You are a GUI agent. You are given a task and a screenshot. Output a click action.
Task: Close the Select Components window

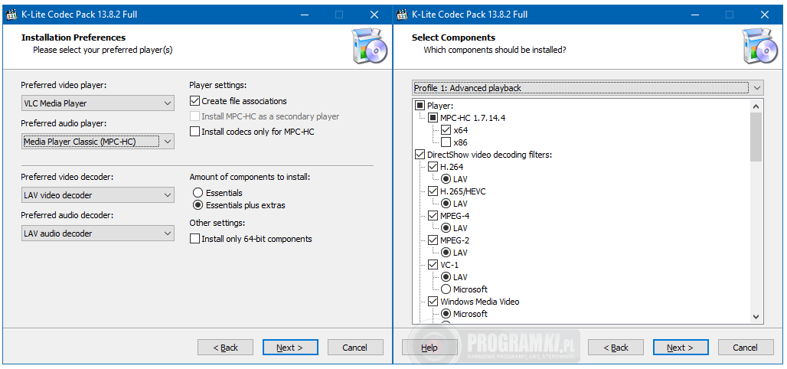pyautogui.click(x=764, y=15)
